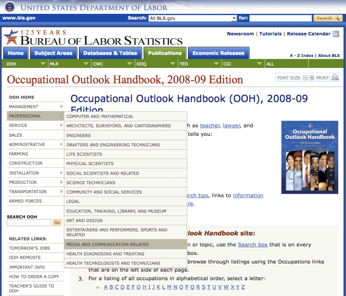The height and width of the screenshot is (296, 346).
Task: Choose SOCIAL SCIENTISTS AND RELATED
Action: pyautogui.click(x=125, y=173)
